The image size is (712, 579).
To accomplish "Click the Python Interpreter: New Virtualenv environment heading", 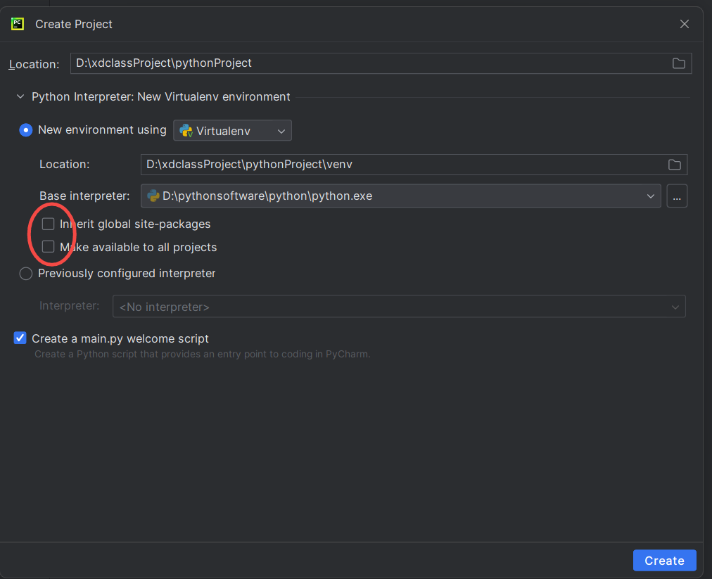I will click(x=160, y=96).
